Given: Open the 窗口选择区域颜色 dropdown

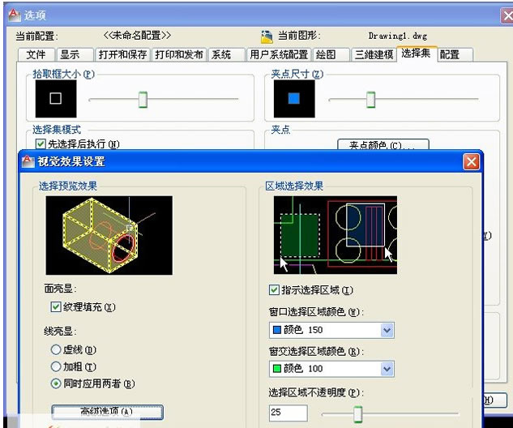Looking at the screenshot, I should point(387,330).
